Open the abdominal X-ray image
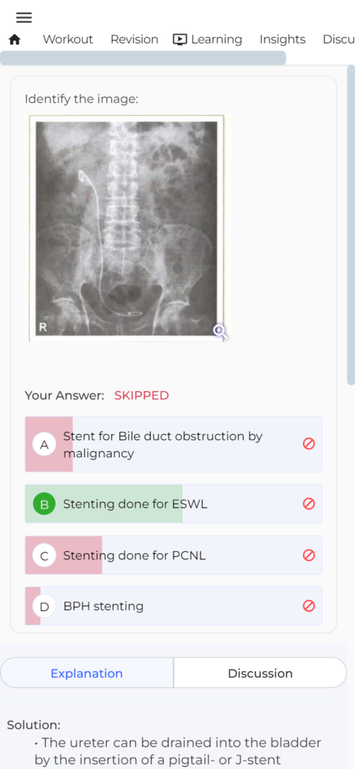 point(127,228)
